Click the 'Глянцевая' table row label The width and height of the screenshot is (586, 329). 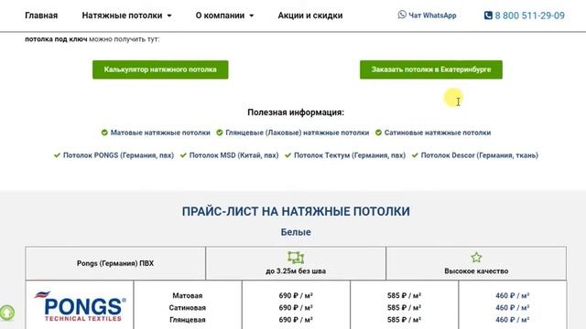tap(187, 320)
